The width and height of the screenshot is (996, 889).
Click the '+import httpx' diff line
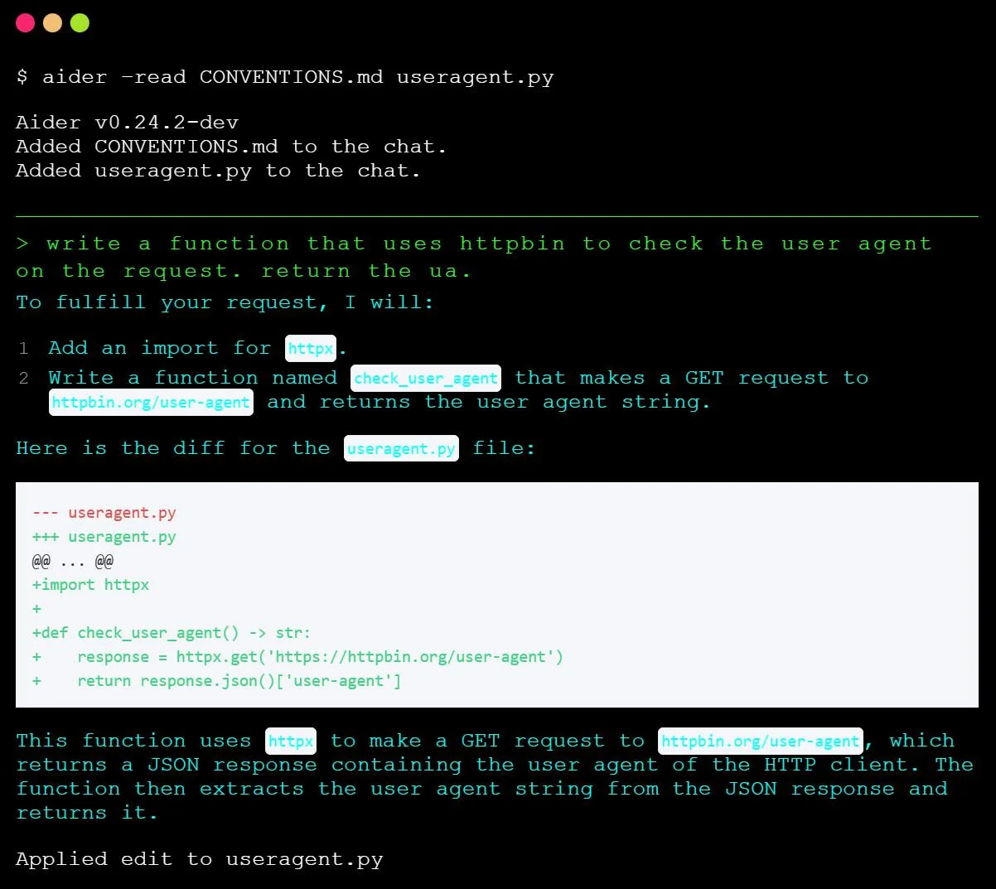click(x=91, y=585)
